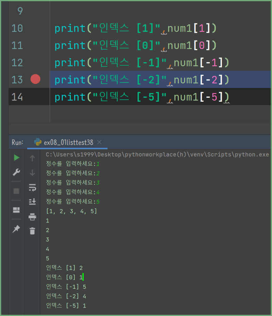Click the Run: panel label
272x316 pixels.
point(17,142)
